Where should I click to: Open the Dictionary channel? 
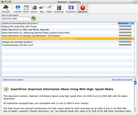59,9
